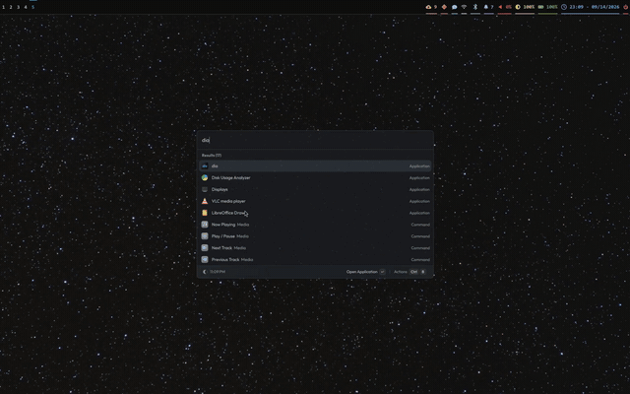The height and width of the screenshot is (394, 630).
Task: Click the Results header label
Action: coord(212,156)
